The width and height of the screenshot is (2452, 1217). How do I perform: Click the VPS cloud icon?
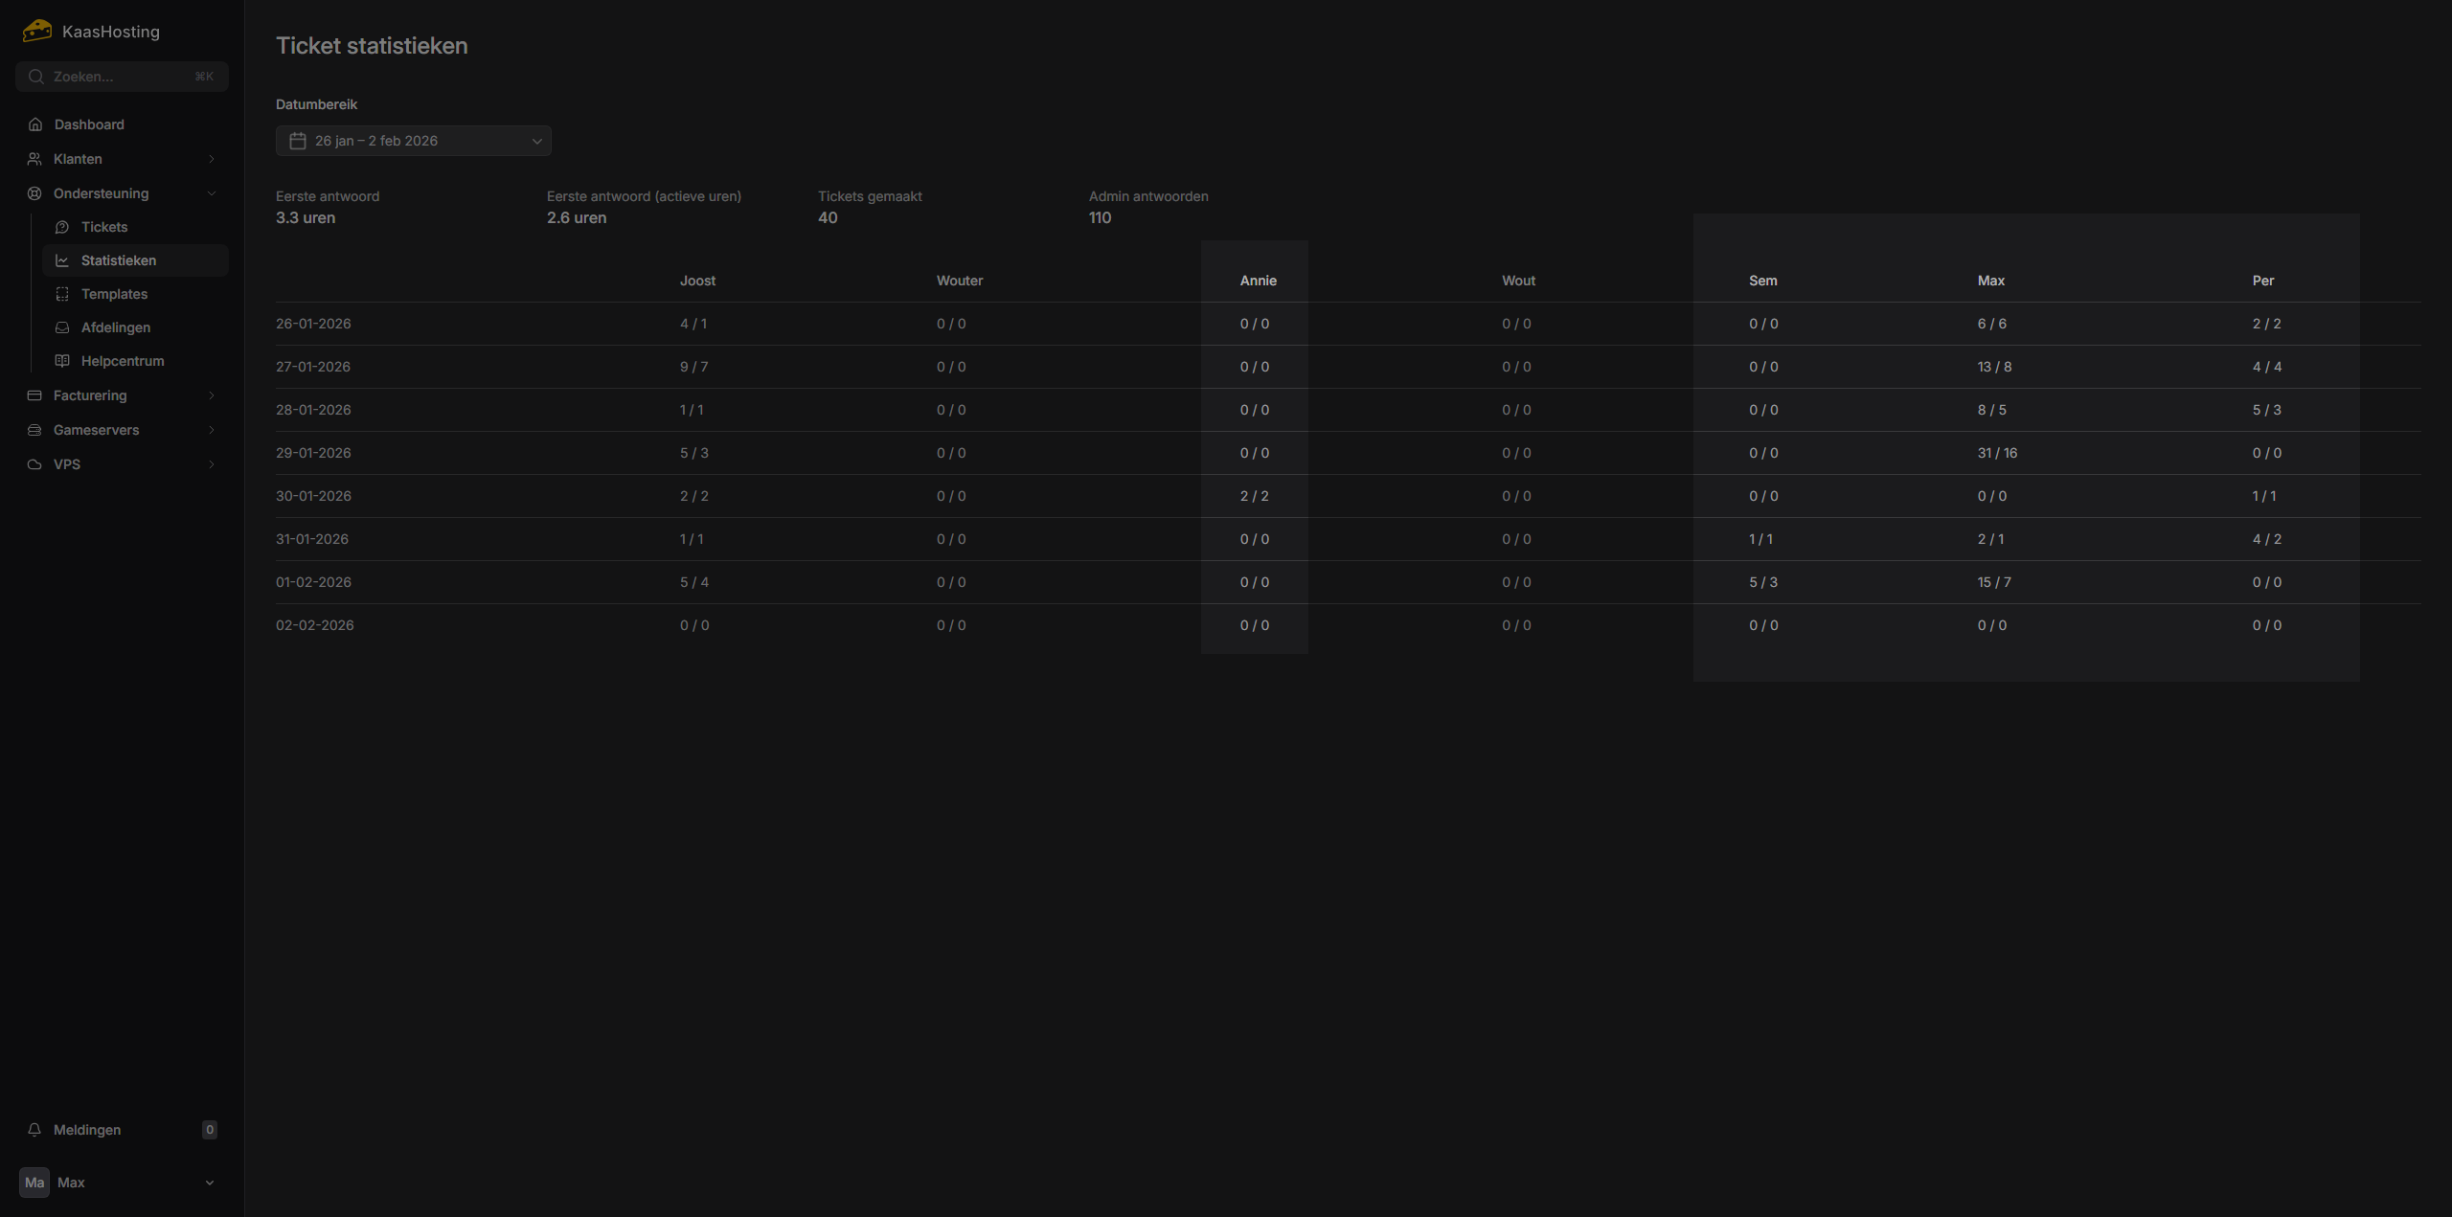(34, 464)
